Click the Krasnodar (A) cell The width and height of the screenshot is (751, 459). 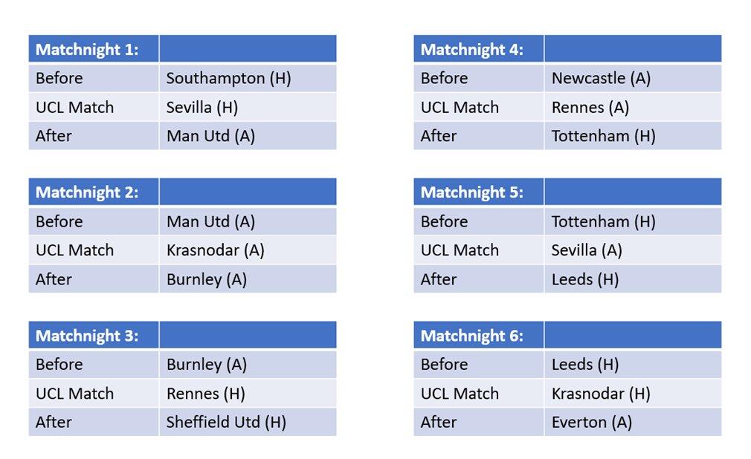click(x=215, y=250)
